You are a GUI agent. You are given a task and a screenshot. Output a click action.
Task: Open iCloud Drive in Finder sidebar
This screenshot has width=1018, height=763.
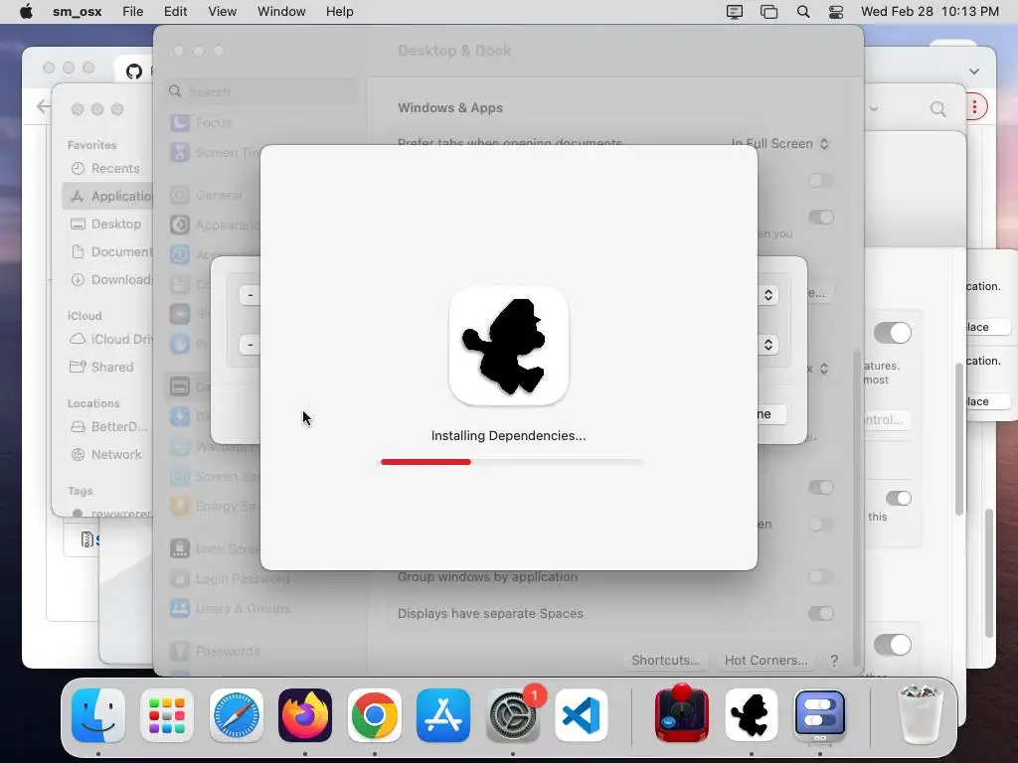pos(109,339)
